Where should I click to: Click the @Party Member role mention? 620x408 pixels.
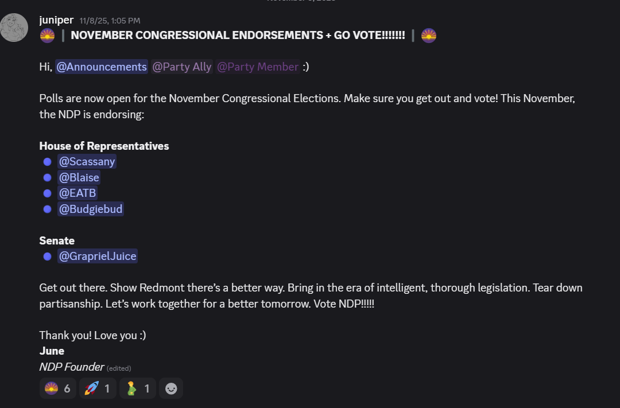click(257, 67)
